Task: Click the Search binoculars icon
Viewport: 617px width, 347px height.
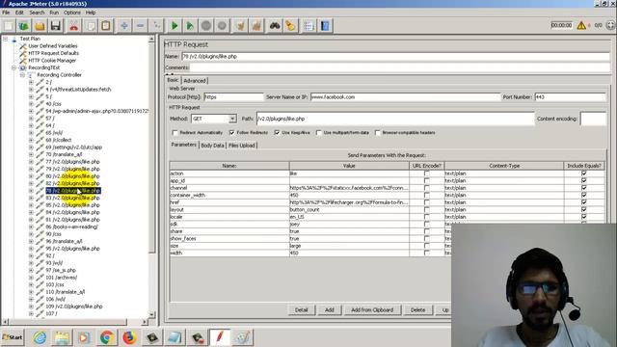Action: (275, 26)
